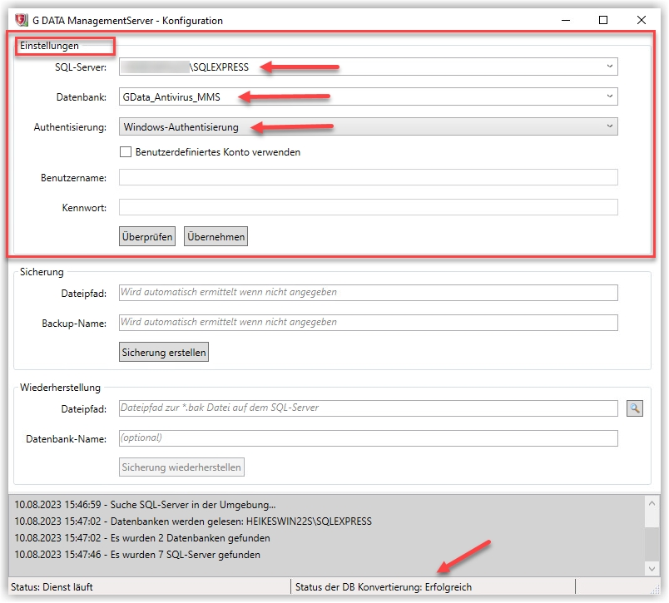Expand the Datenbank combo box arrow
669x603 pixels.
610,96
